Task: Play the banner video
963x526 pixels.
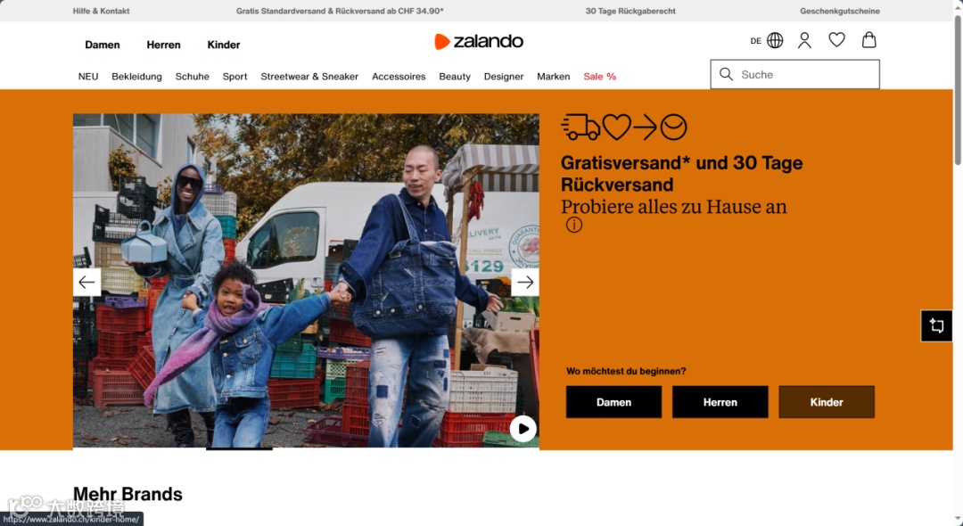Action: pos(523,429)
